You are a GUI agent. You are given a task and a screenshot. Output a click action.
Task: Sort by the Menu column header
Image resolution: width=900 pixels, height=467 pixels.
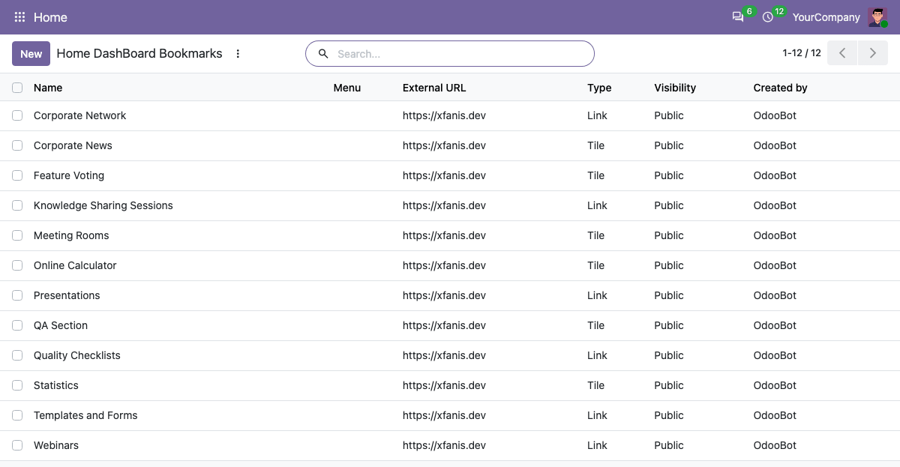pyautogui.click(x=347, y=88)
